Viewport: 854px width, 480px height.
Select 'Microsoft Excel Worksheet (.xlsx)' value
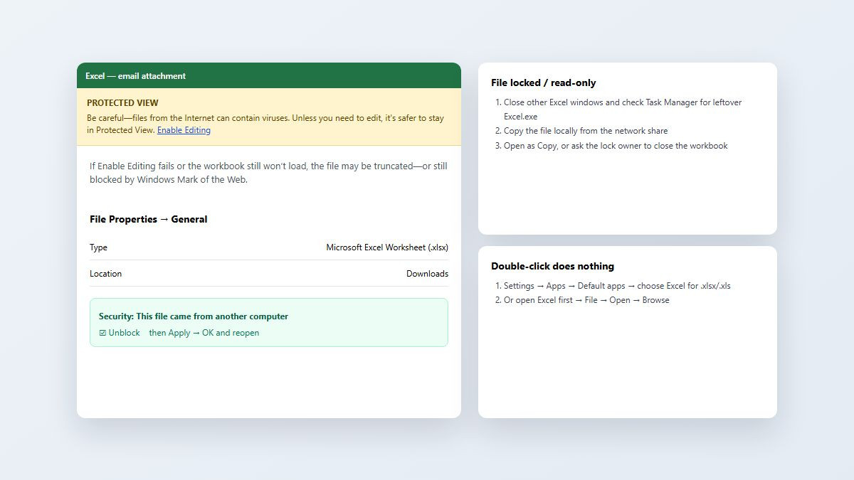click(x=387, y=247)
